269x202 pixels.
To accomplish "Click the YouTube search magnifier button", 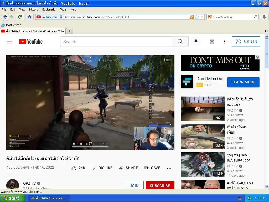I will pyautogui.click(x=180, y=42).
